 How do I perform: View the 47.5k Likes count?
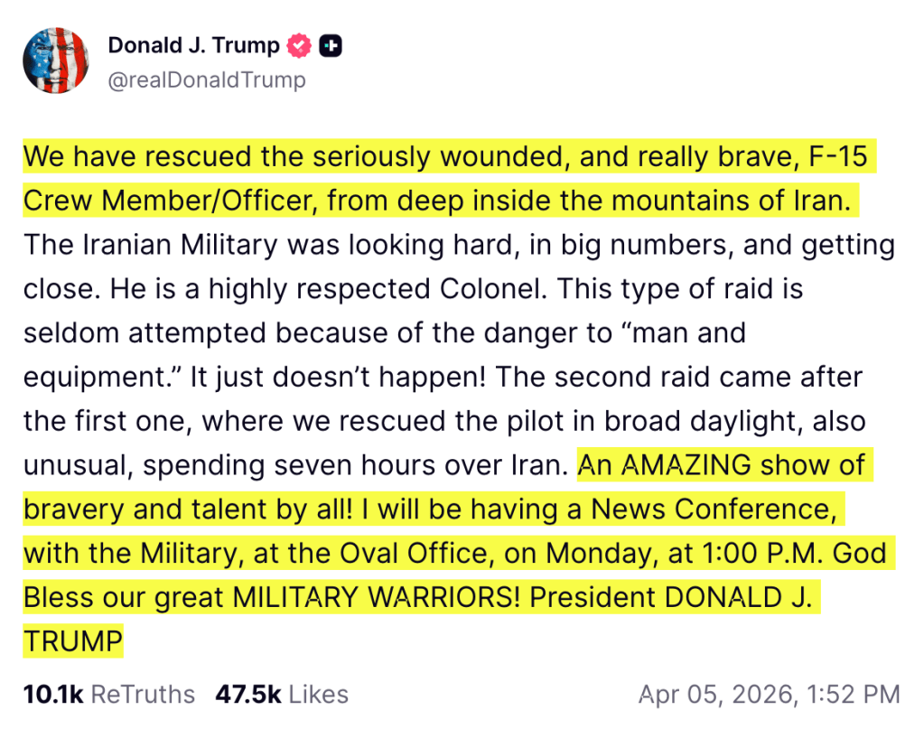pyautogui.click(x=281, y=694)
